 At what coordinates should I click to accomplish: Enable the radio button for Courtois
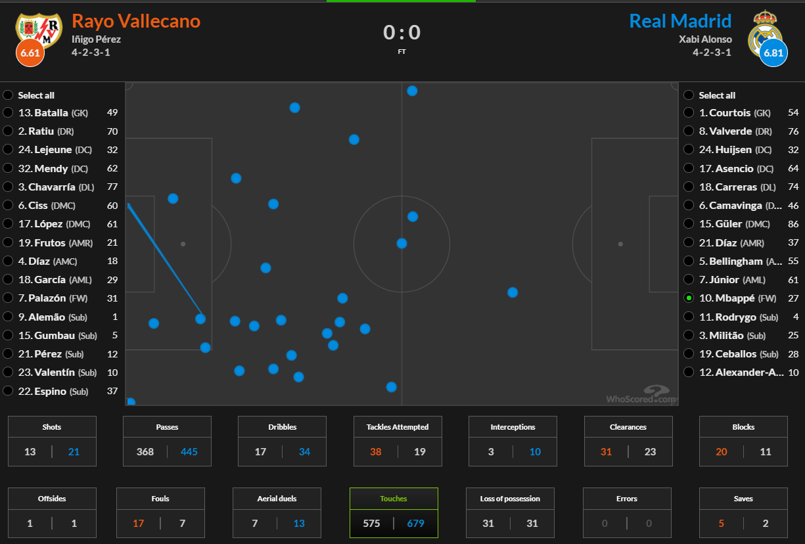coord(689,113)
